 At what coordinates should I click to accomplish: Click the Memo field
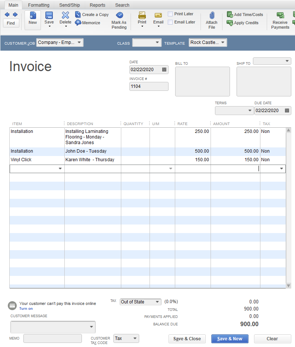pos(52,338)
